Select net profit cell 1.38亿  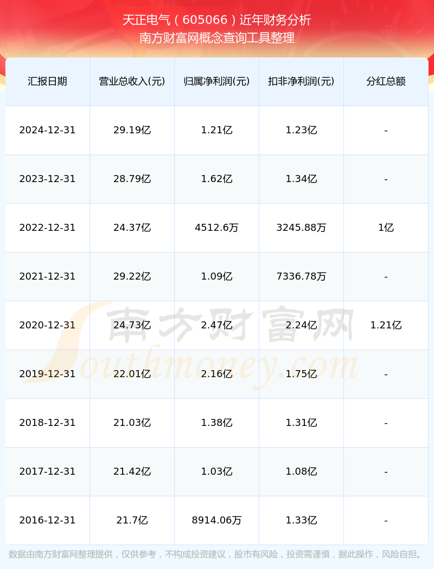coord(217,423)
